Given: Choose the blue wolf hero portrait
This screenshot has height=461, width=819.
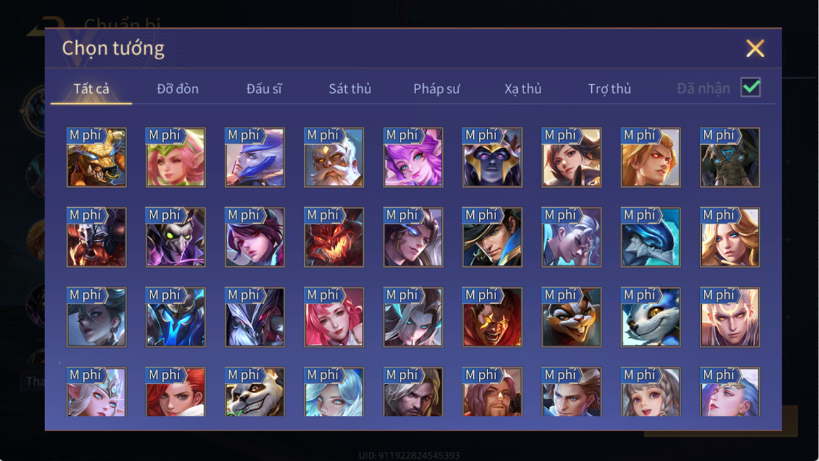Looking at the screenshot, I should coord(650,318).
